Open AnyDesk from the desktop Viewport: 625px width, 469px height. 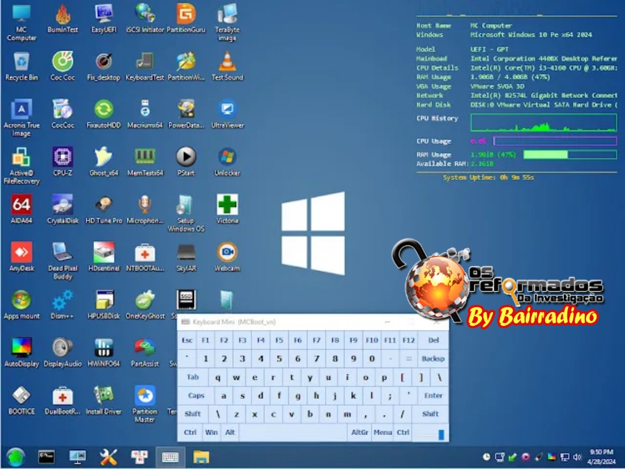tap(22, 257)
